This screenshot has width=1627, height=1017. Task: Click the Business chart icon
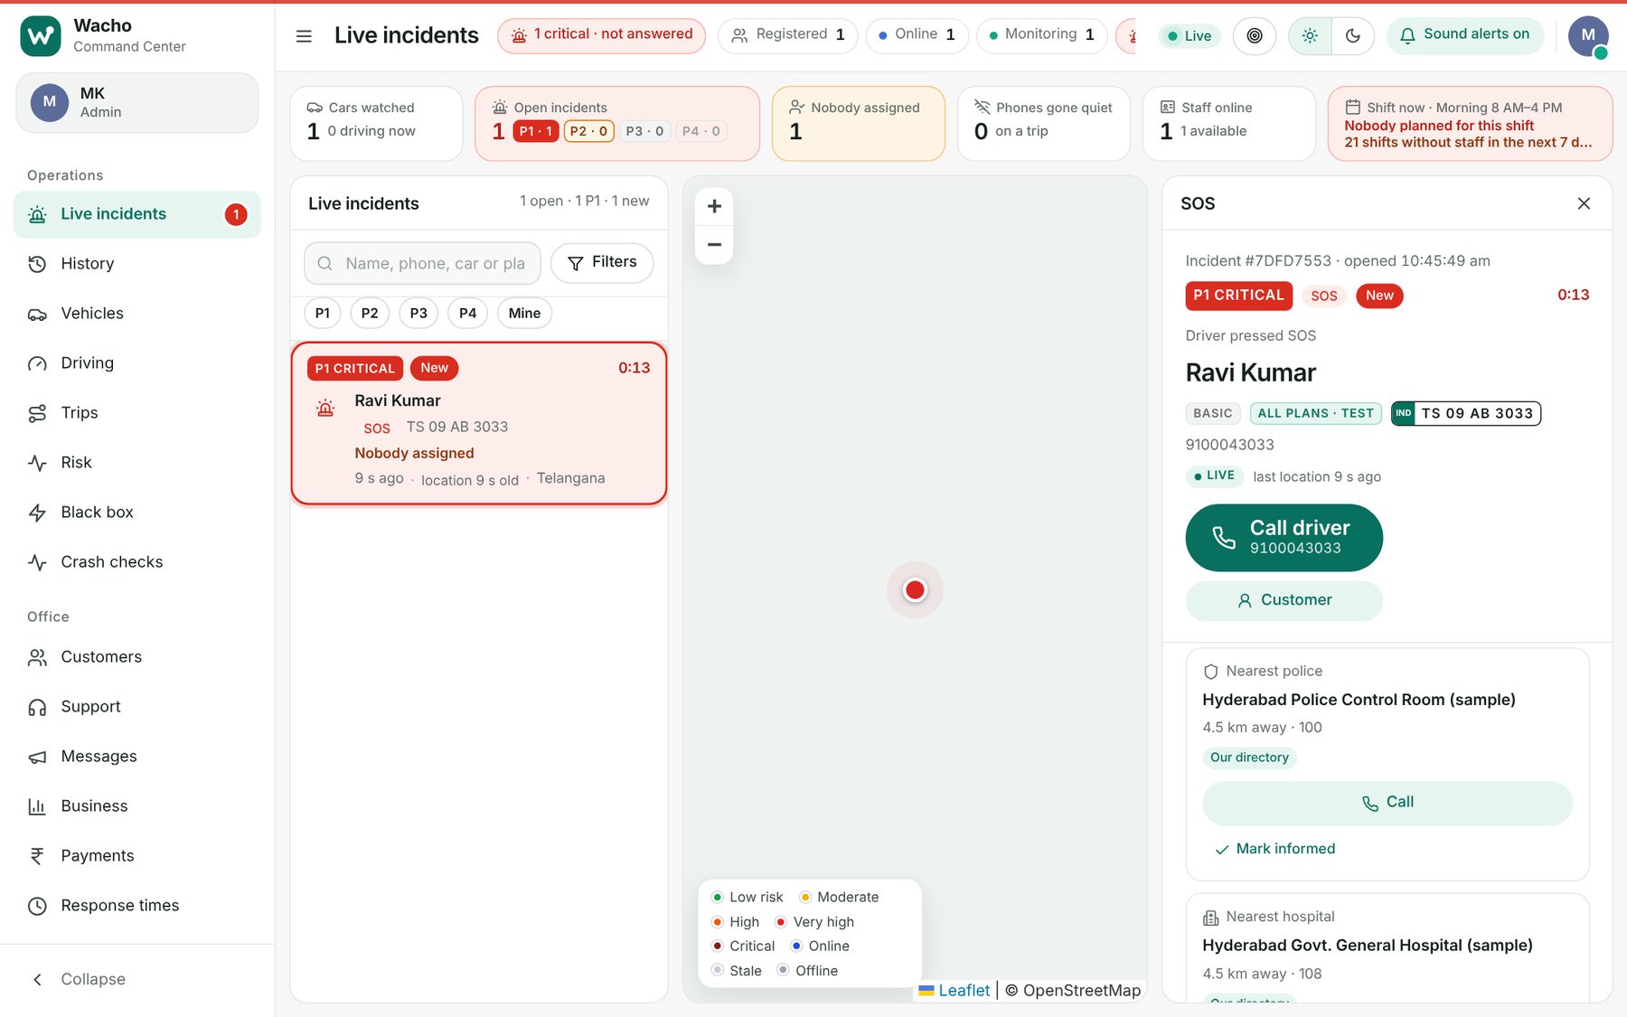(x=37, y=806)
